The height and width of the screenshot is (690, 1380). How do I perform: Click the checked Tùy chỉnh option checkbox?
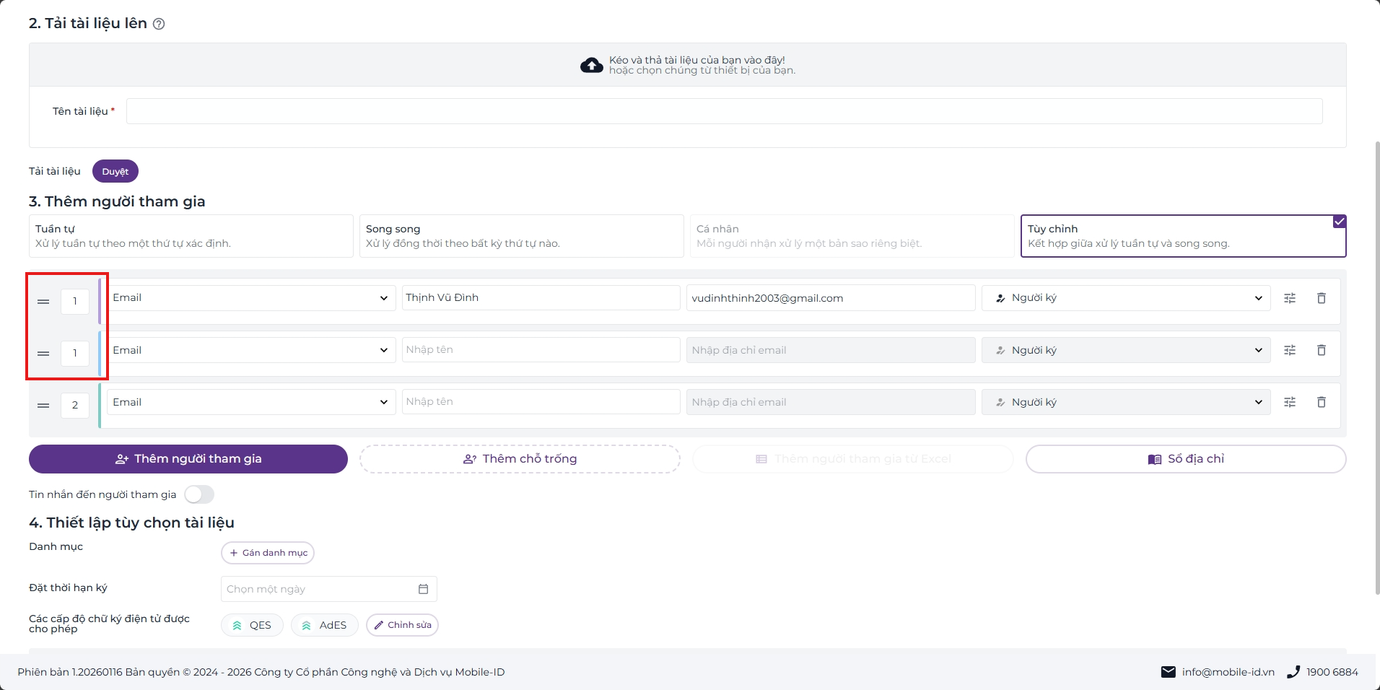[x=1340, y=222]
